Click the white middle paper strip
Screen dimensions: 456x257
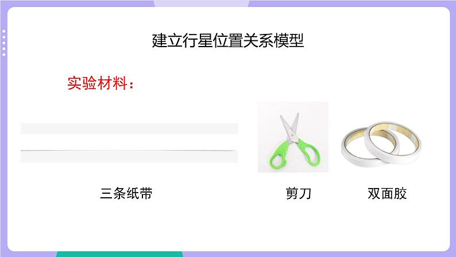coord(129,142)
